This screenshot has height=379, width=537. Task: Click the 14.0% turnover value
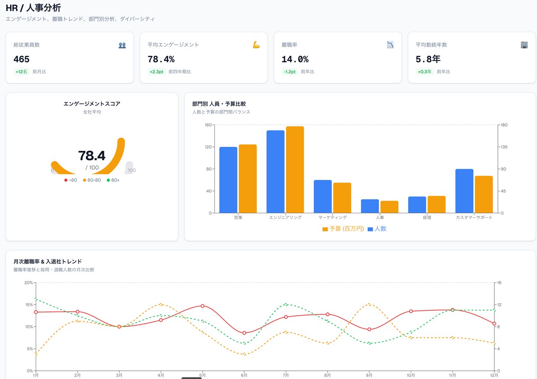[x=295, y=59]
